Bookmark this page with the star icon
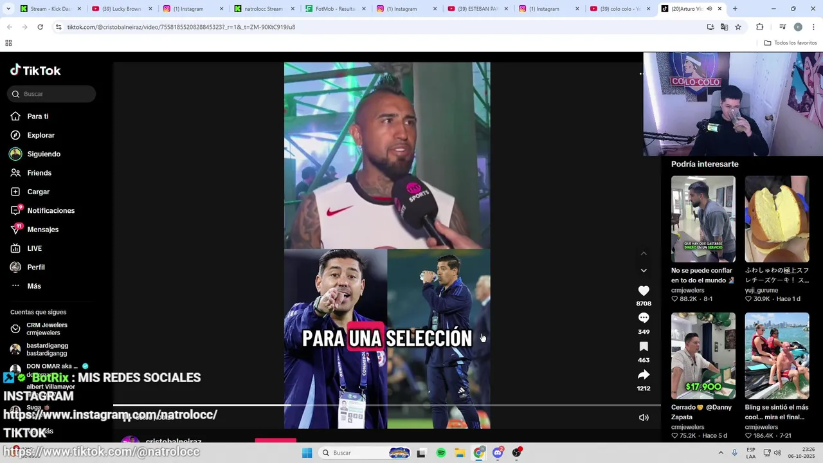This screenshot has height=463, width=823. (738, 27)
